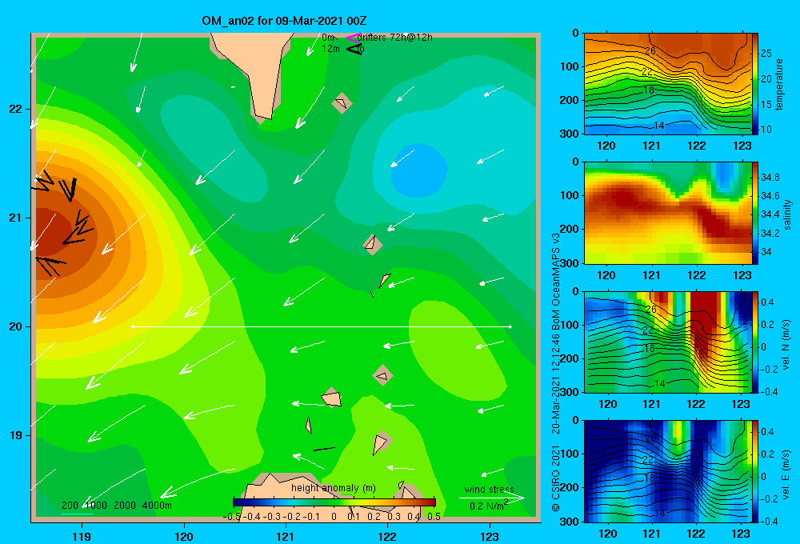Open the northward velocity cross-section panel
The image size is (800, 544).
667,342
